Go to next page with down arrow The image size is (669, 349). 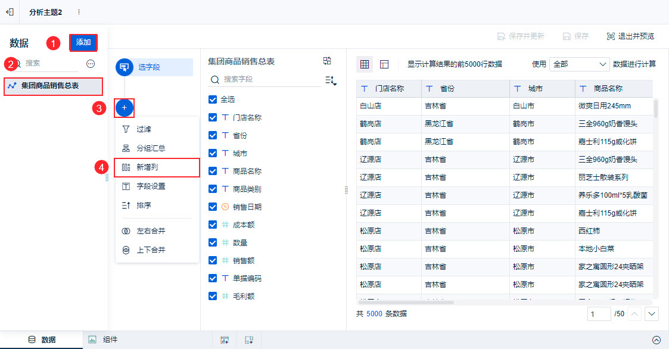[x=652, y=314]
